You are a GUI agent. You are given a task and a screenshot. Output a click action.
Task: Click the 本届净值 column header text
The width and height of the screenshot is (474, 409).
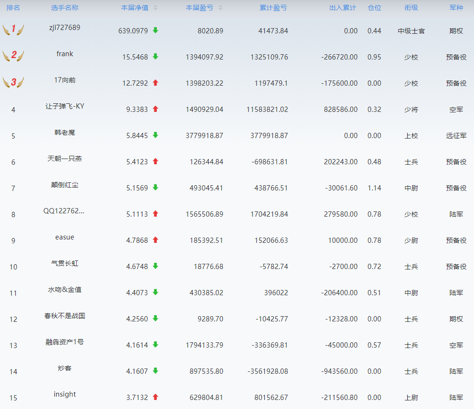click(x=135, y=8)
